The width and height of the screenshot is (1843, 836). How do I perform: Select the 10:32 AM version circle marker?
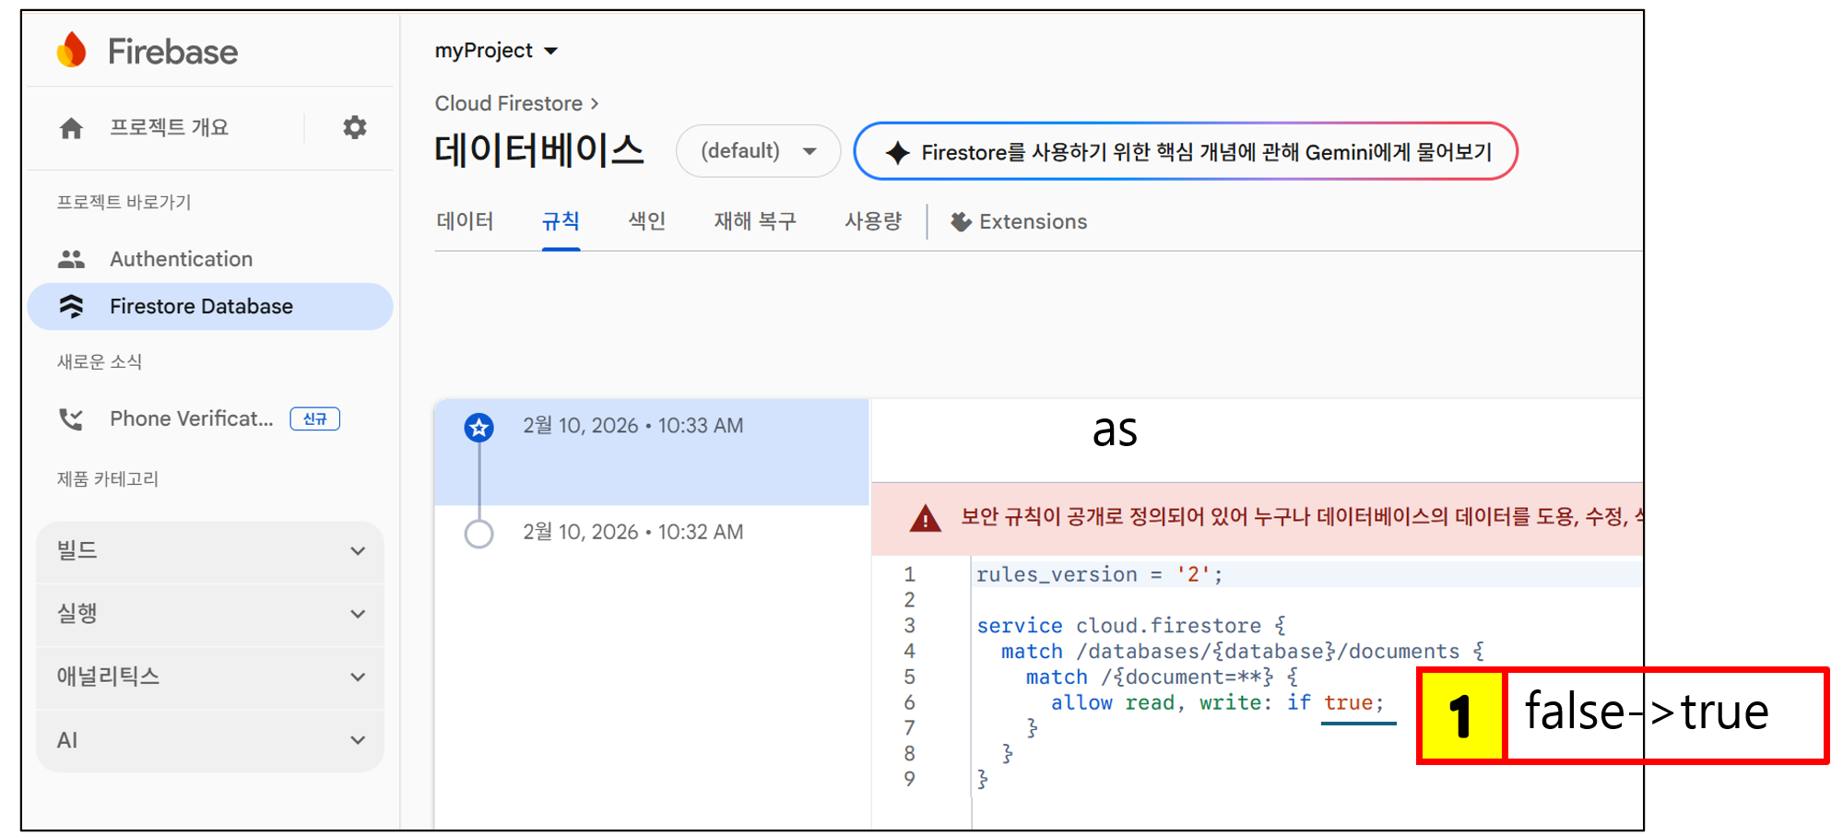tap(478, 534)
